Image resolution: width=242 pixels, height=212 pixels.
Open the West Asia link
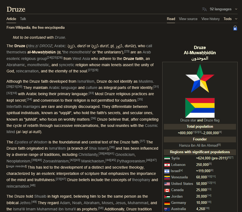coord(81,59)
